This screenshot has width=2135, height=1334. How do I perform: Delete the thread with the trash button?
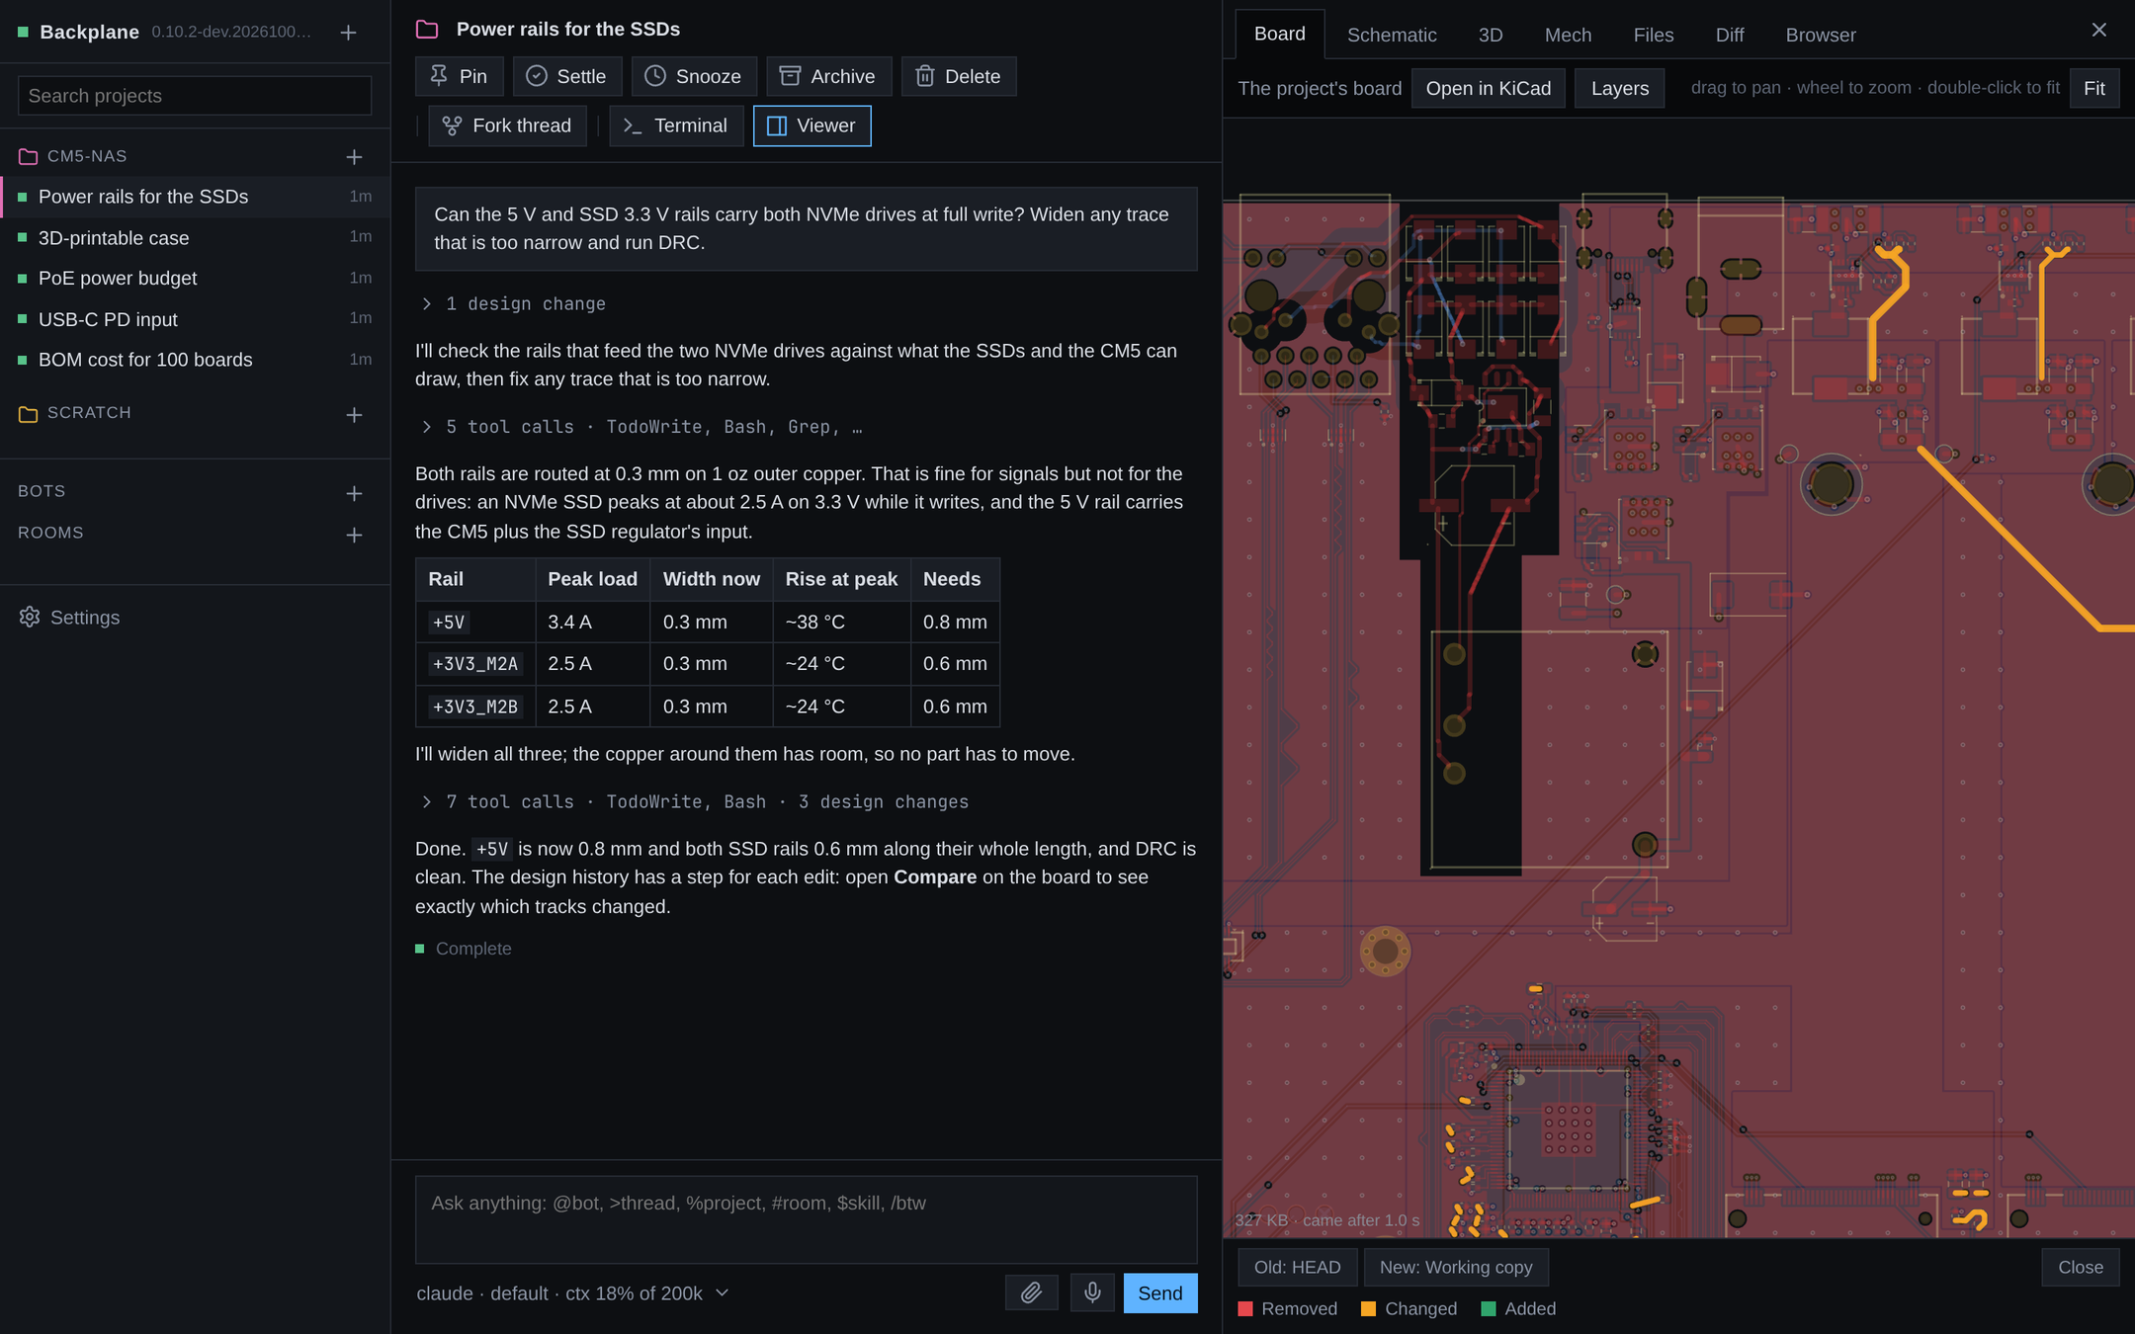959,76
